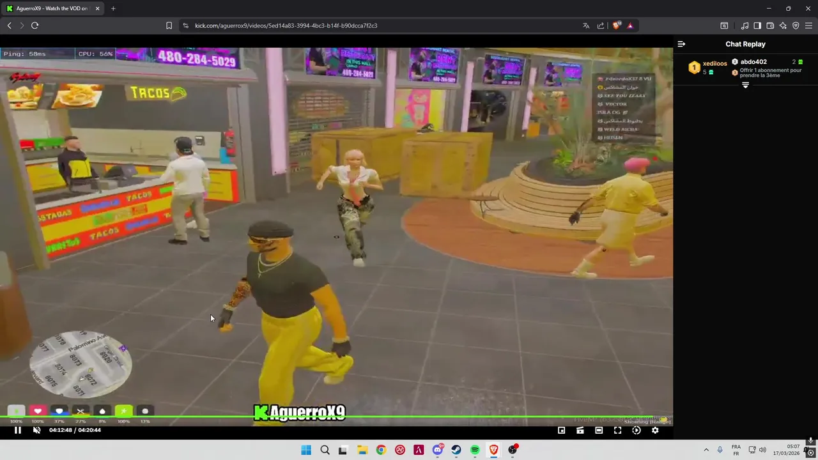The height and width of the screenshot is (460, 818).
Task: Bookmark this page with the bookmark icon
Action: pos(169,26)
